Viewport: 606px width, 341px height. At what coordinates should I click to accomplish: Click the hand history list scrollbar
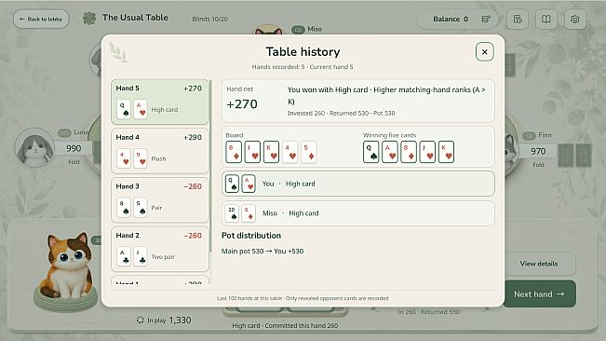(x=210, y=166)
